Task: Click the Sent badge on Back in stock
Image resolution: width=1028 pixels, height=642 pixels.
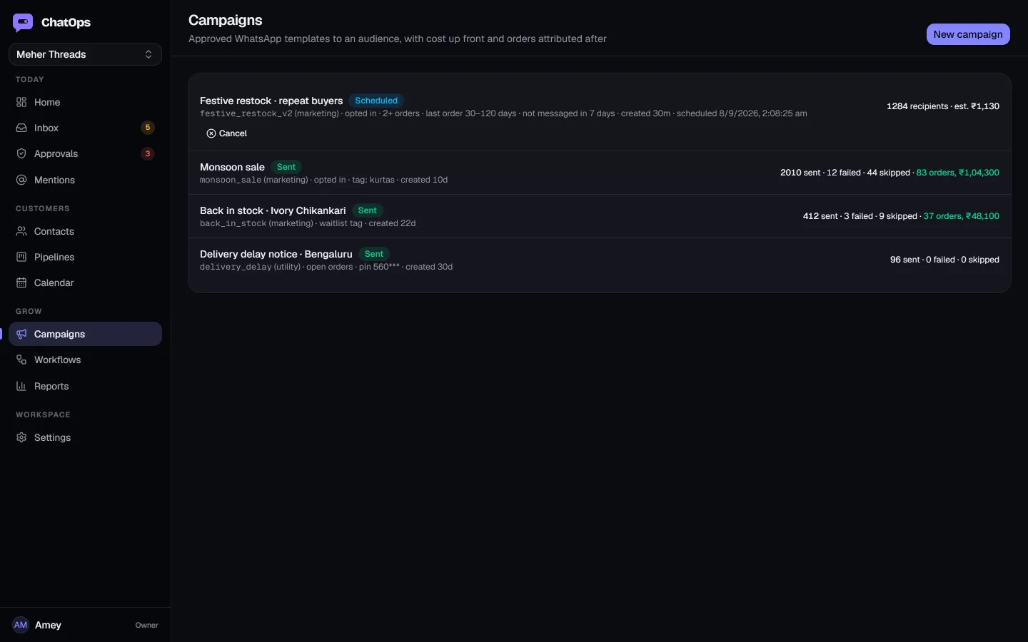Action: (368, 210)
